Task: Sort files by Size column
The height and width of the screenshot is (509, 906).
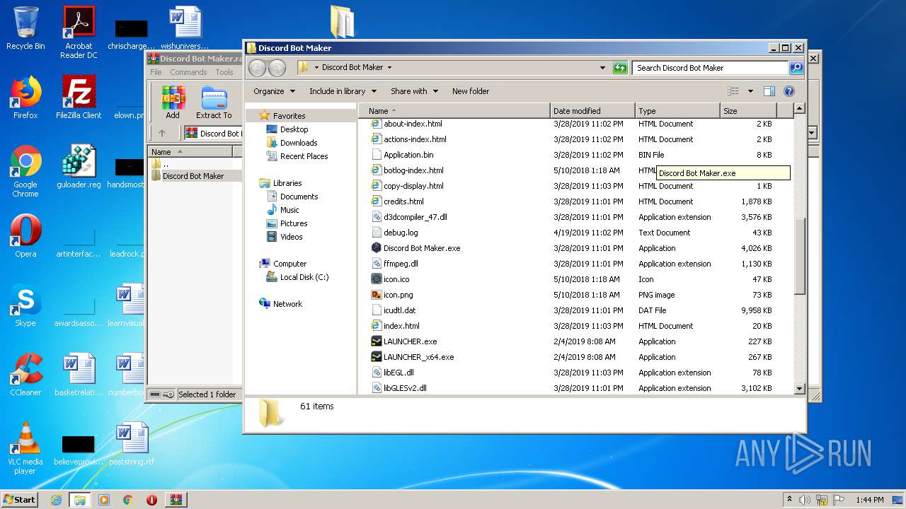Action: 748,111
